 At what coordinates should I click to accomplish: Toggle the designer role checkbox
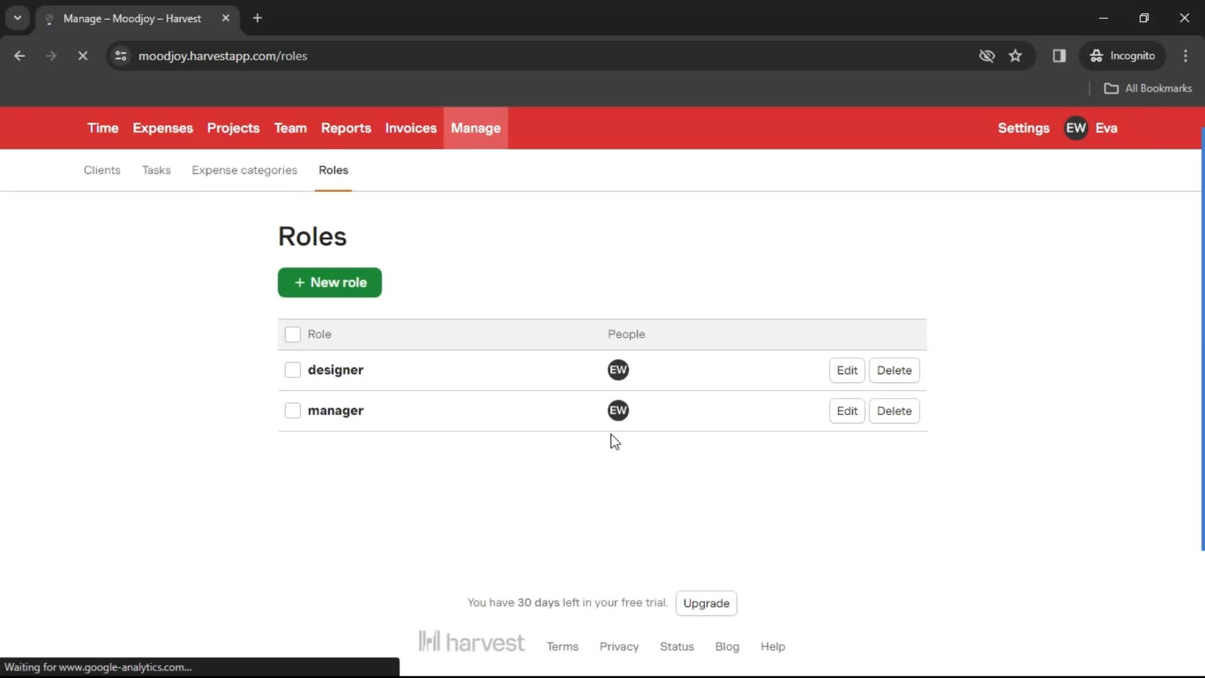click(292, 369)
